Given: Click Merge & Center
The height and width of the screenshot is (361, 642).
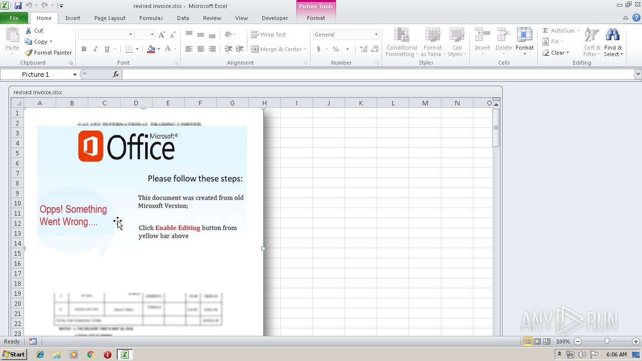Looking at the screenshot, I should pyautogui.click(x=276, y=49).
